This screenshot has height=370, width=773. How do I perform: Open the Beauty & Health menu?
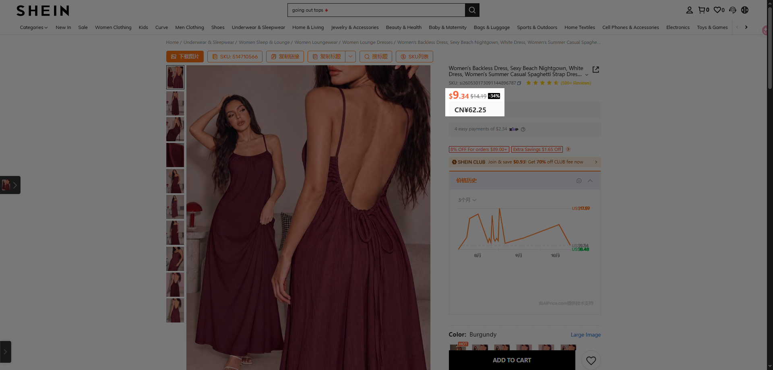click(403, 27)
